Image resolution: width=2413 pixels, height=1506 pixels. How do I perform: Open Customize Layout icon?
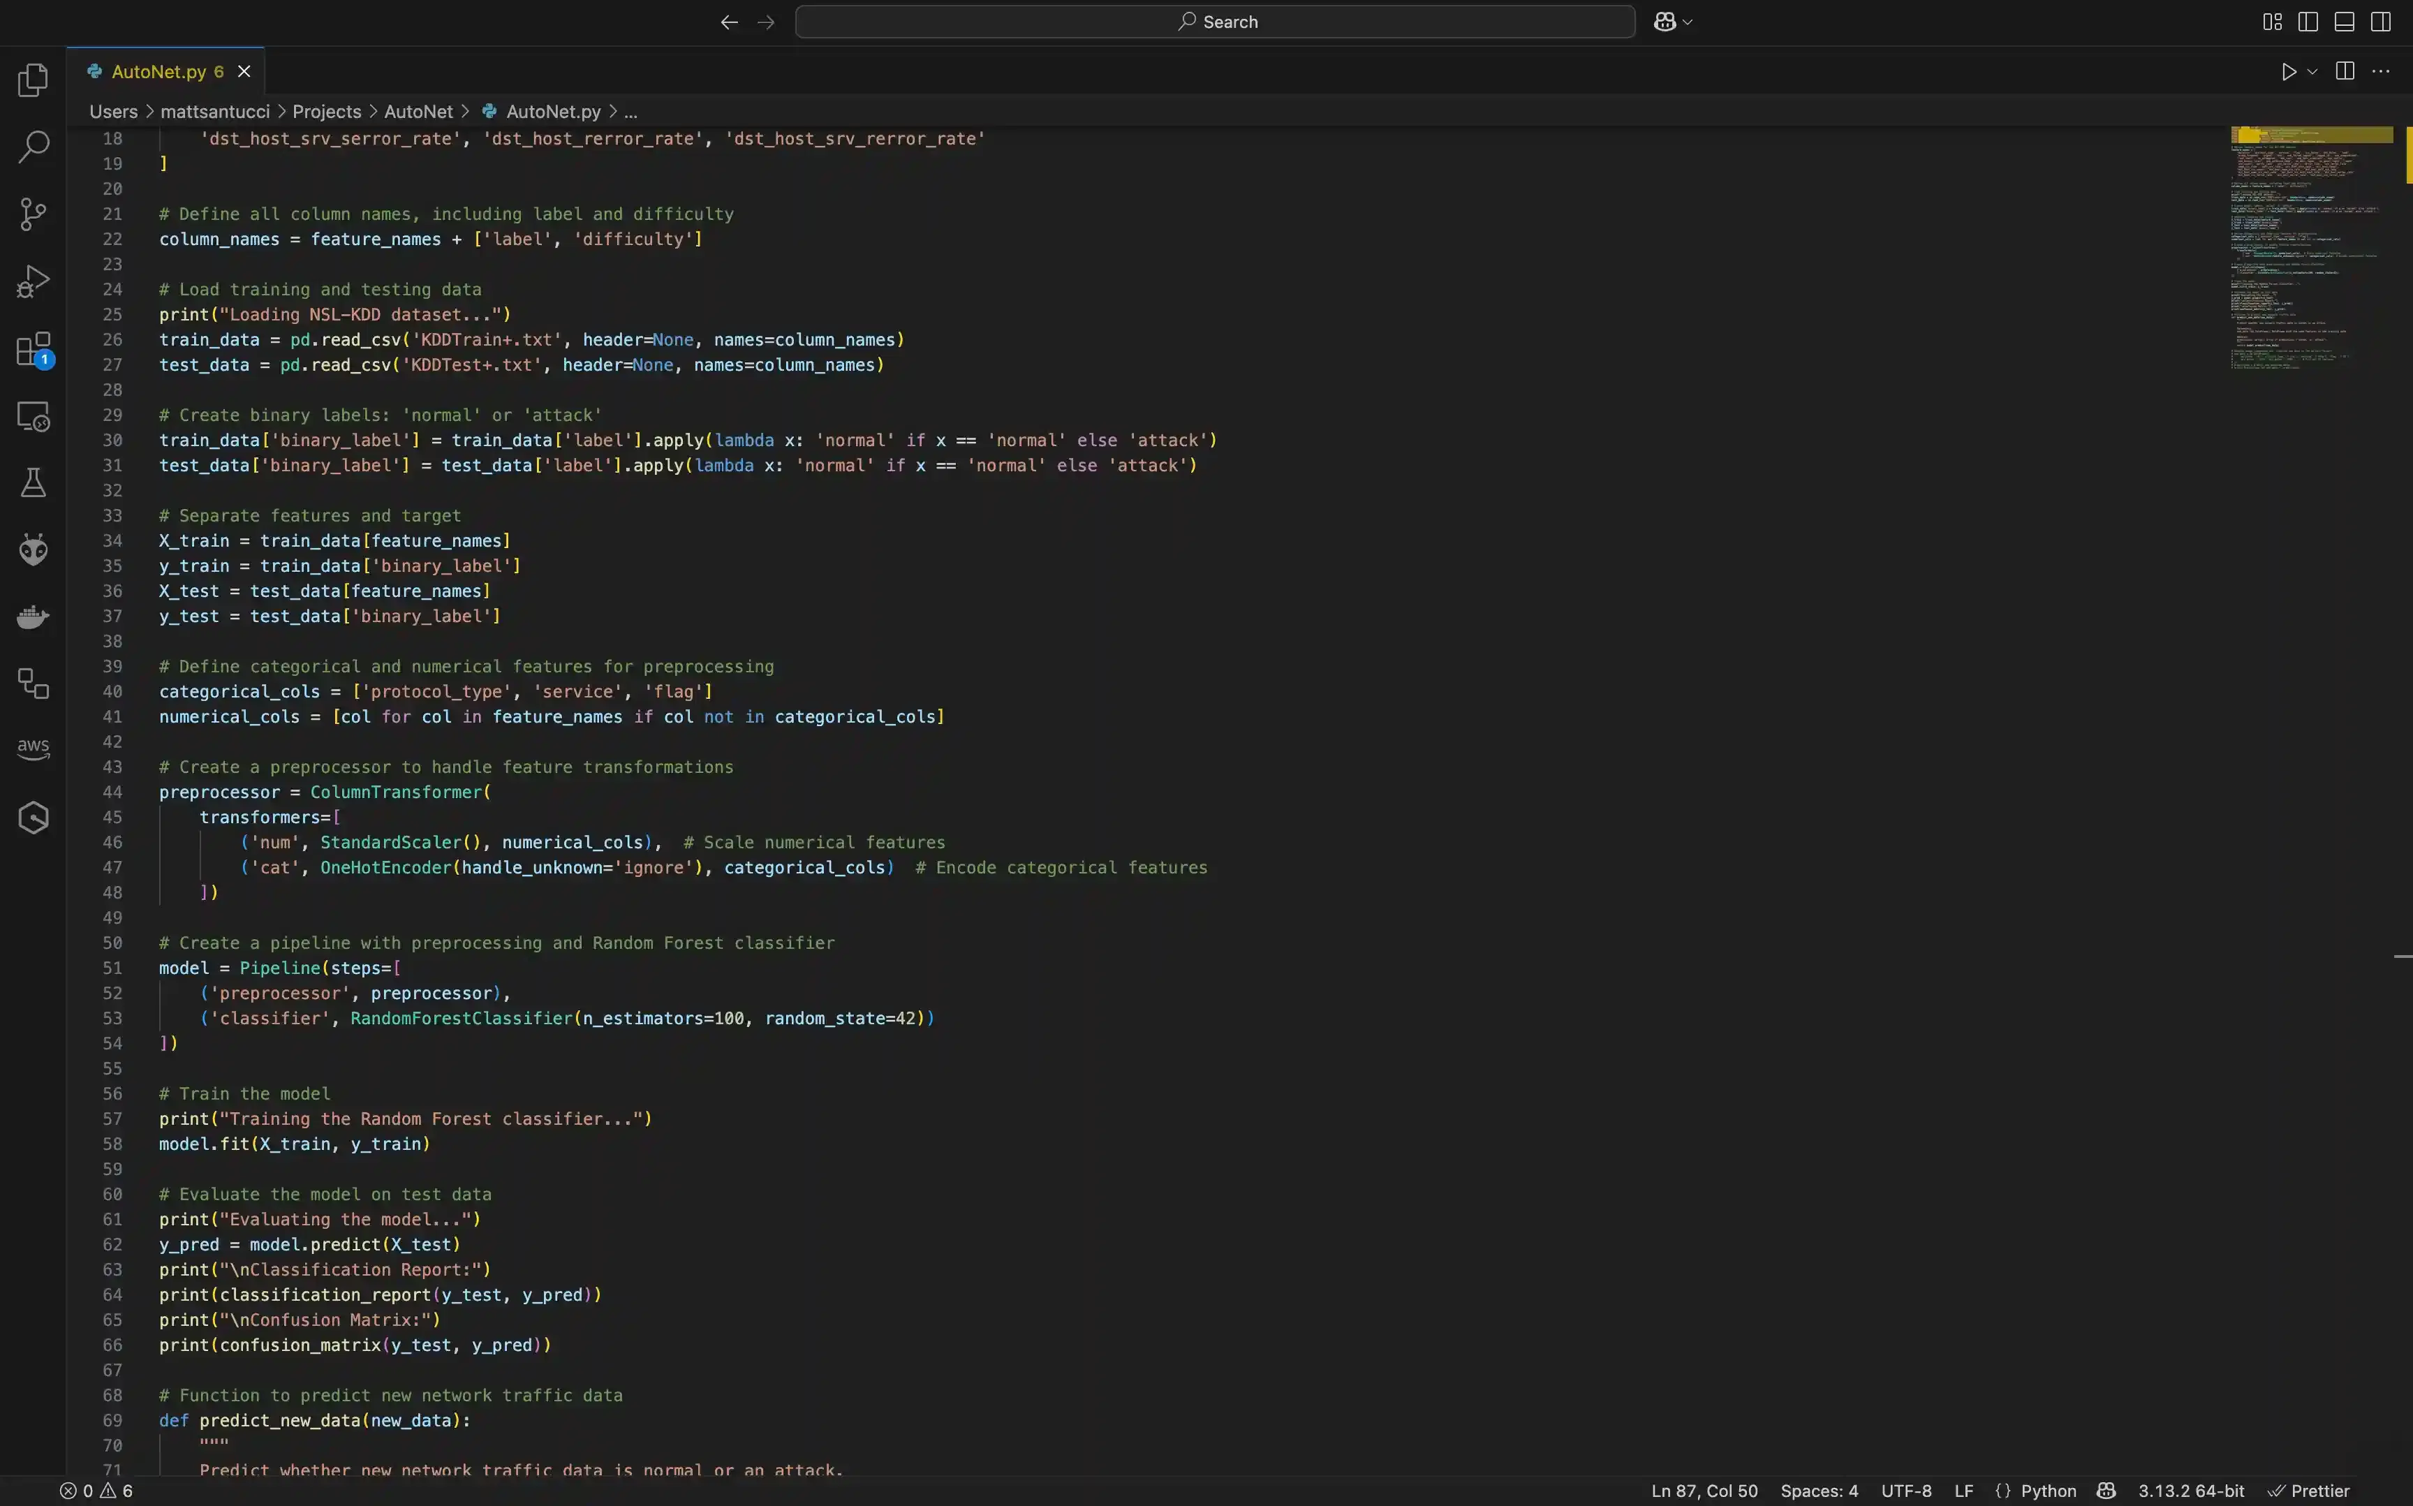coord(2273,22)
